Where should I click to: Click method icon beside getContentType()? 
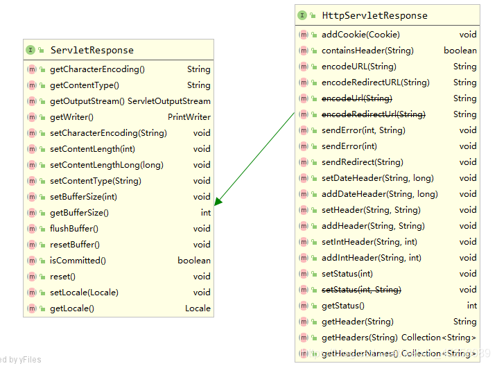click(x=32, y=85)
